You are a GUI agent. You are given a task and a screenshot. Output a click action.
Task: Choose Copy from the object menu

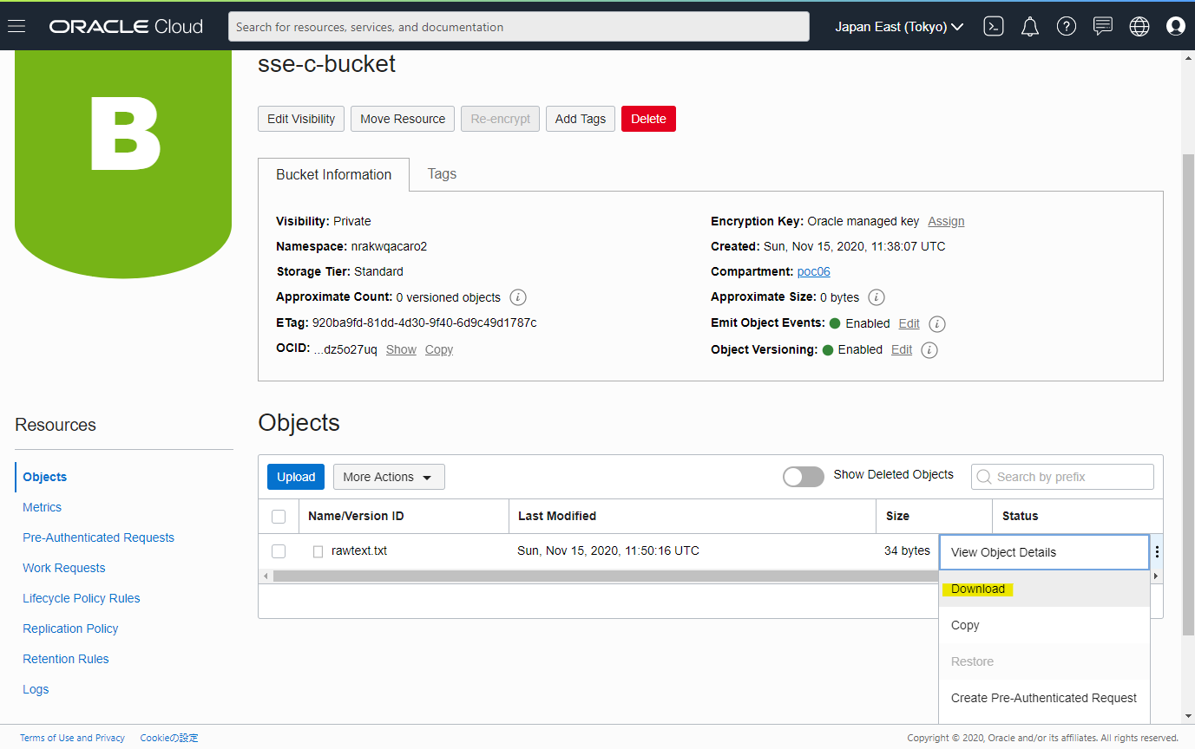point(1044,625)
